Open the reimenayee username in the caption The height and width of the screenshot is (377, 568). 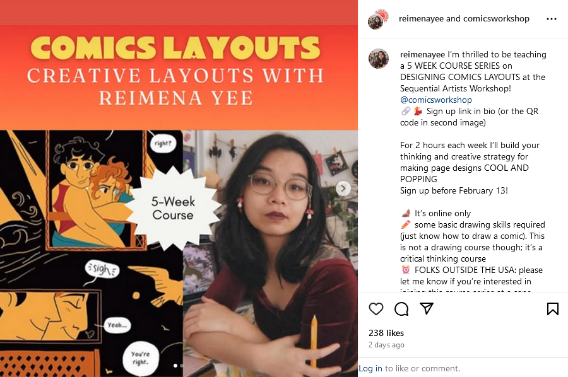point(422,55)
